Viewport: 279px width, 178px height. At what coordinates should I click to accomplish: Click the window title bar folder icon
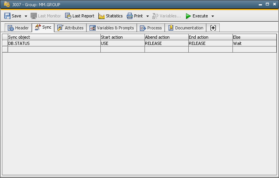7,4
